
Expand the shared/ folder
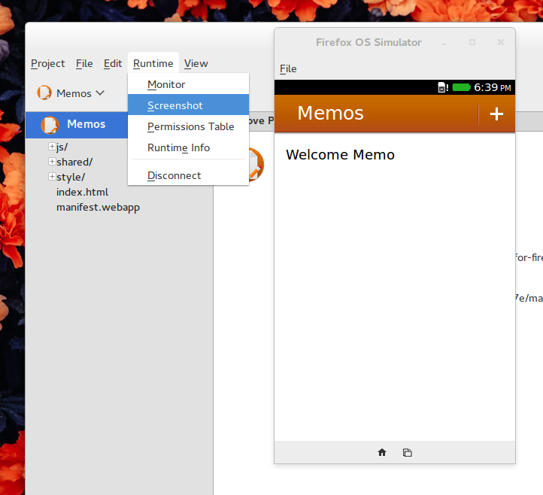52,162
